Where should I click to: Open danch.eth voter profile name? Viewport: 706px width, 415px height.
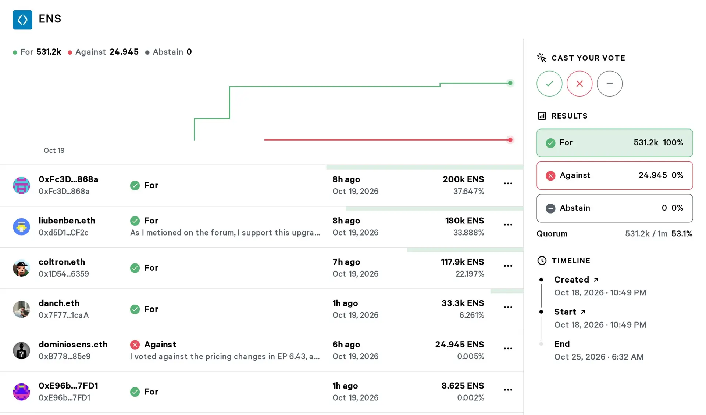pos(59,303)
